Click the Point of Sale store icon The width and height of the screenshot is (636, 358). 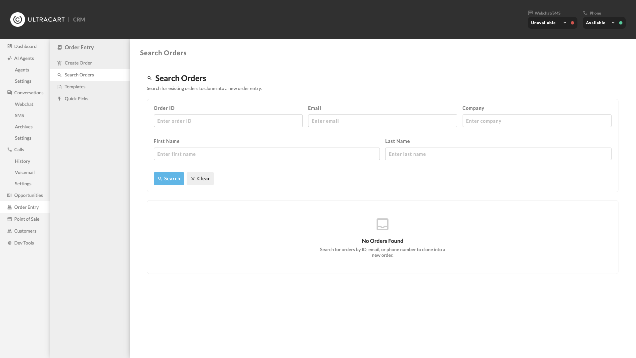click(10, 219)
